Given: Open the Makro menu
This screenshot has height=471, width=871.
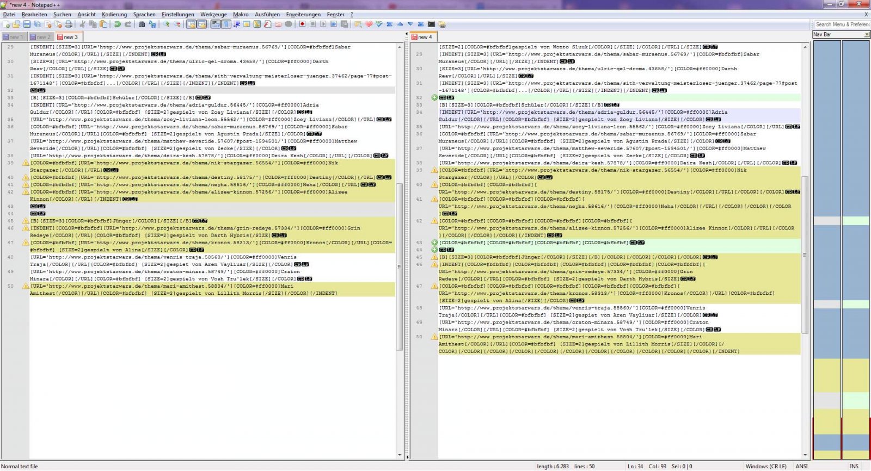Looking at the screenshot, I should [241, 14].
